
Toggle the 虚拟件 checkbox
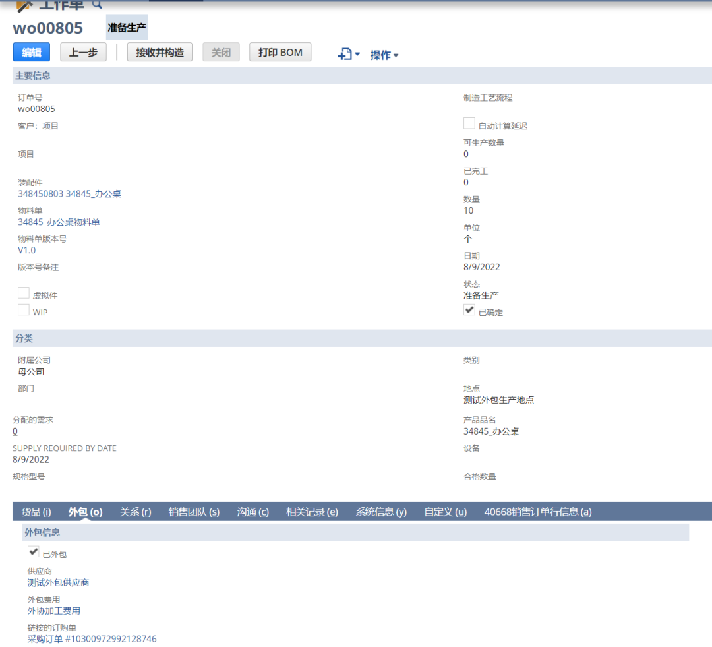click(x=24, y=293)
